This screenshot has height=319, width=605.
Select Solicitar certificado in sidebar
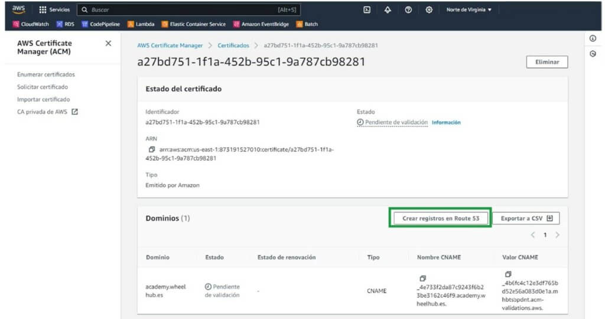pos(43,87)
